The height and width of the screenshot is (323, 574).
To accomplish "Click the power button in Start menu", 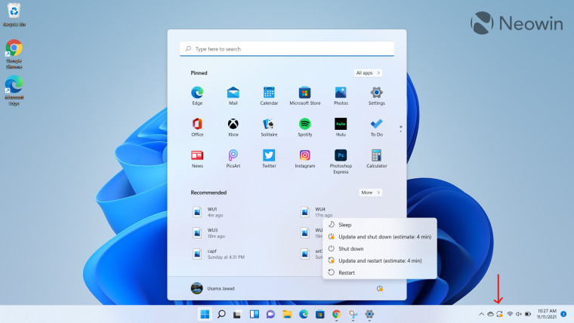I will (379, 288).
